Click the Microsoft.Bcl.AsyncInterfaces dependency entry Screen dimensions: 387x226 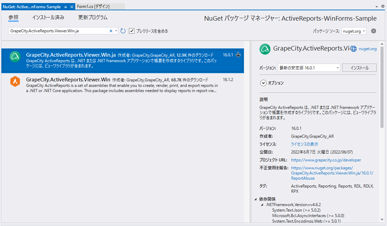tap(308, 216)
